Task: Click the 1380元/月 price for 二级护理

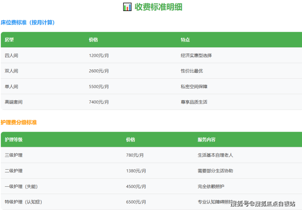Action: (x=136, y=171)
